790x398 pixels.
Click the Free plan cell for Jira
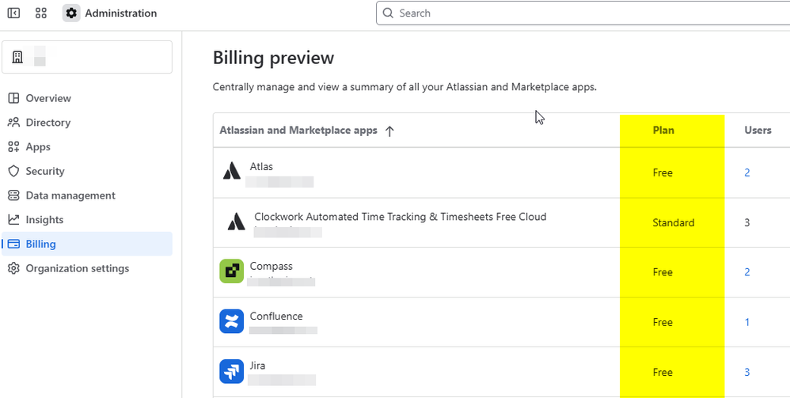click(663, 373)
